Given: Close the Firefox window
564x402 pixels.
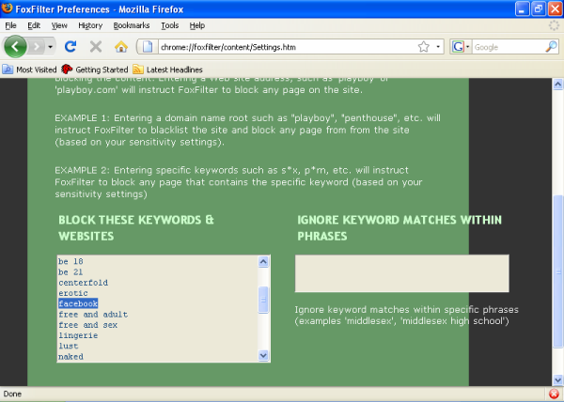Looking at the screenshot, I should pos(555,8).
